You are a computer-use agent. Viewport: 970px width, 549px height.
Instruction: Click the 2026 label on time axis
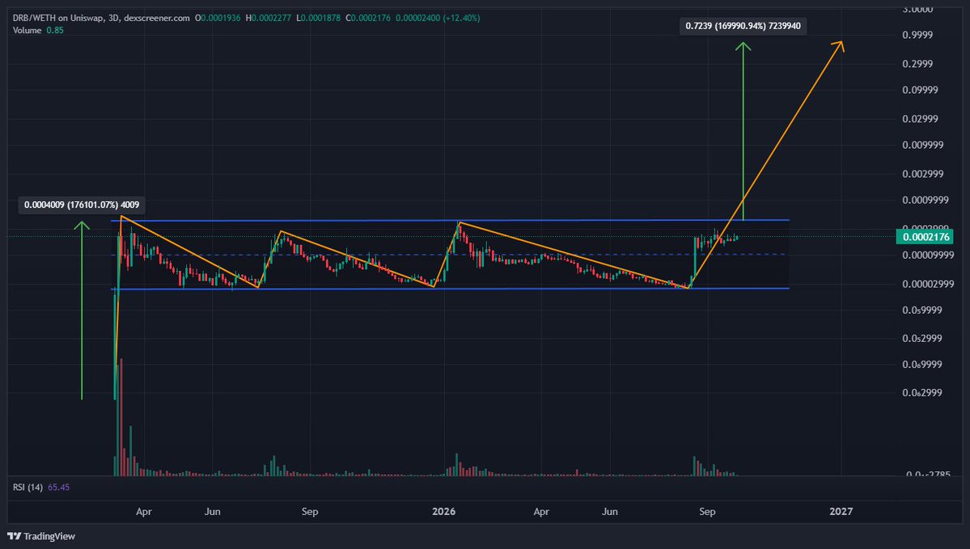(x=443, y=511)
